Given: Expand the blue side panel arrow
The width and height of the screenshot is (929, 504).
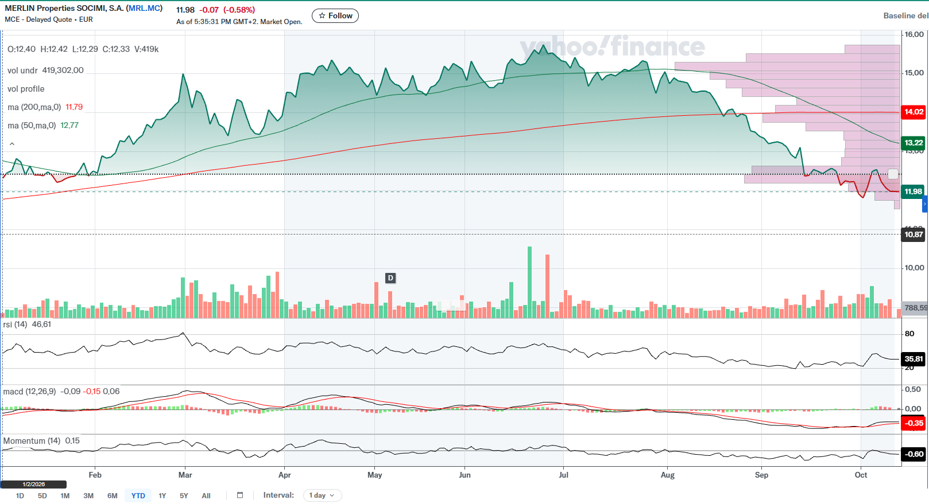Looking at the screenshot, I should coord(925,204).
